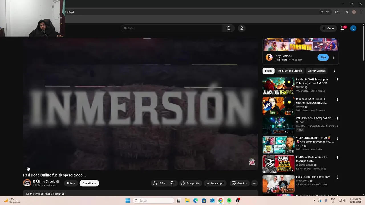The height and width of the screenshot is (205, 365).
Task: Open Steam es IMBATIBLE thumbnail
Action: tap(278, 106)
